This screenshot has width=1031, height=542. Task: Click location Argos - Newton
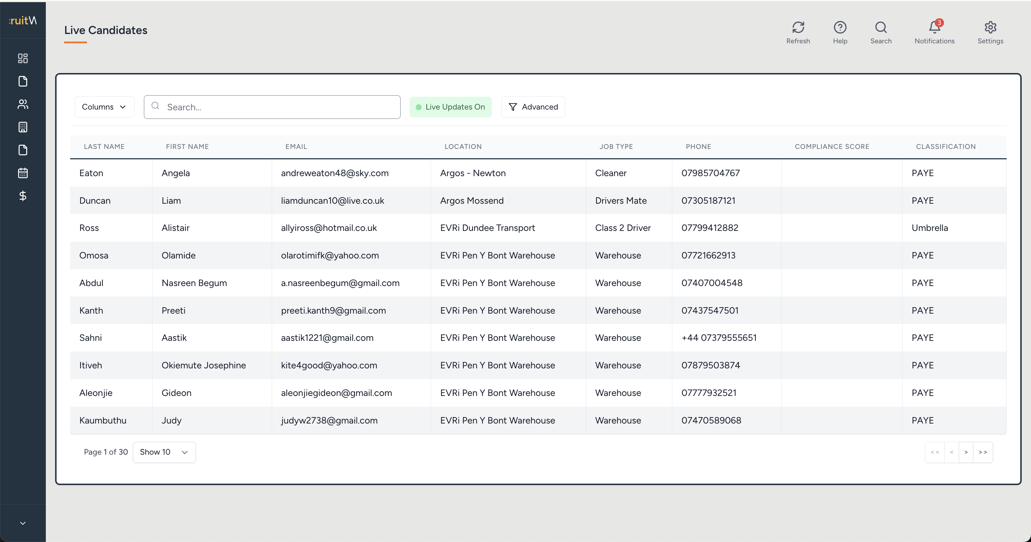click(x=473, y=173)
